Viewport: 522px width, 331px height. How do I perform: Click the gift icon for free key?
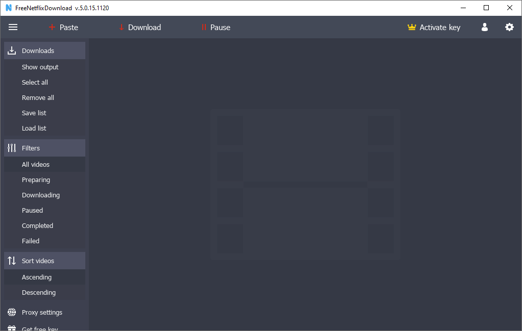pos(12,328)
